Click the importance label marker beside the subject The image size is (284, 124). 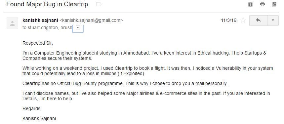pyautogui.click(x=99, y=4)
